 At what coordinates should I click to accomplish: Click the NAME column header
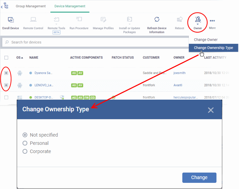34,58
